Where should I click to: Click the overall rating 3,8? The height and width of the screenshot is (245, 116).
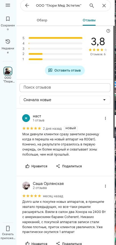98,42
